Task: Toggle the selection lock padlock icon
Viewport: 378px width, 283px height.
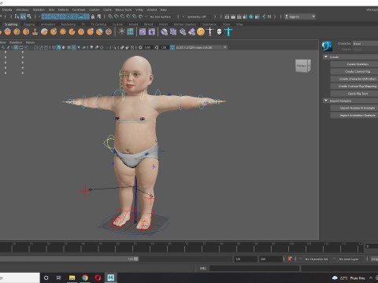Action: coord(93,17)
